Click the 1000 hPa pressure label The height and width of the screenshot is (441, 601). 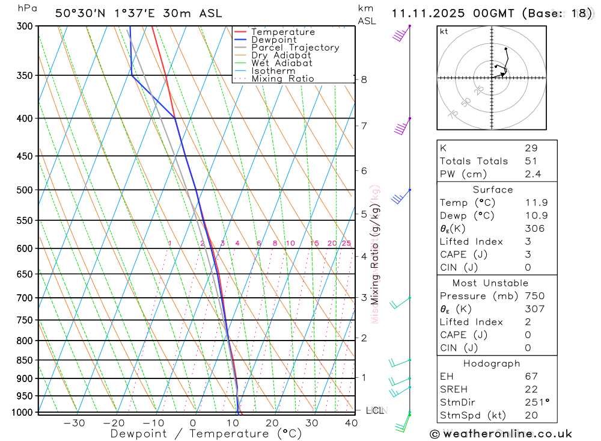point(23,413)
